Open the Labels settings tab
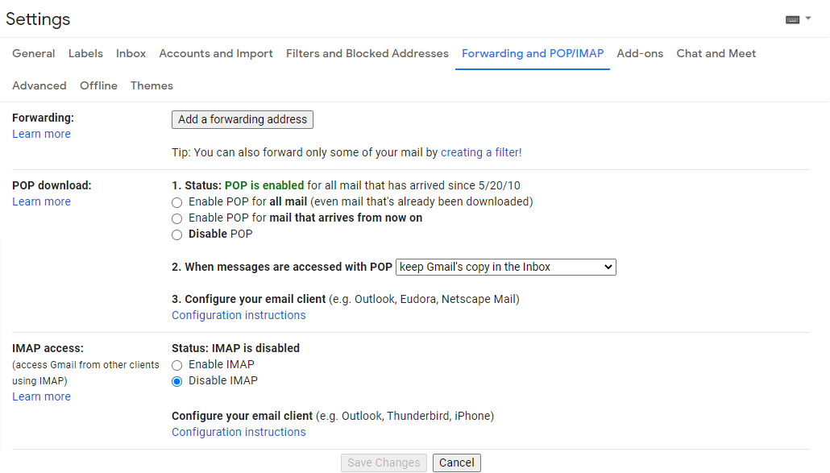 (x=85, y=53)
